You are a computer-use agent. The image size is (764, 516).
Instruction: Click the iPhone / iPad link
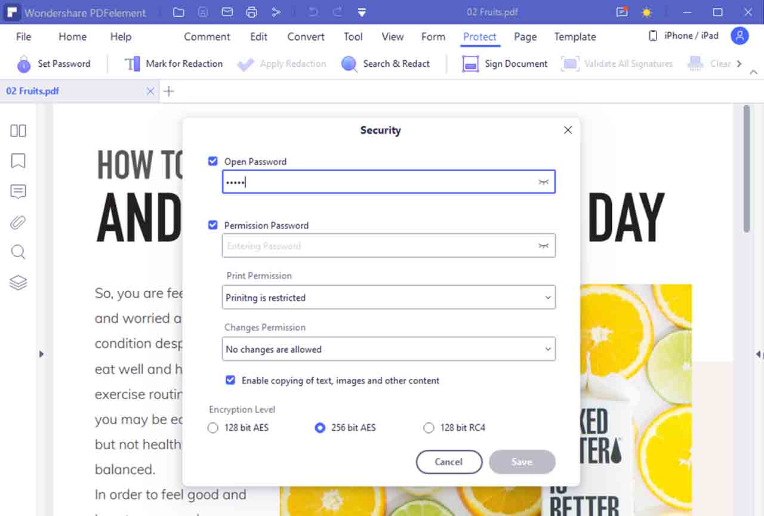click(x=683, y=36)
